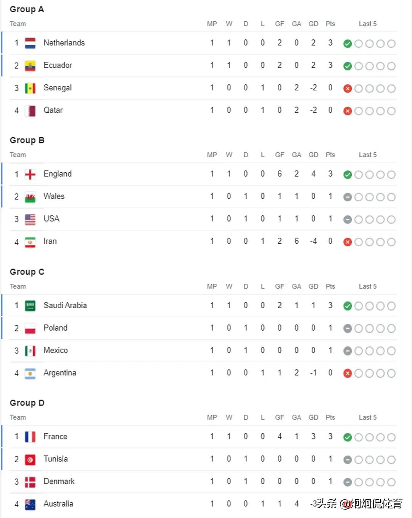
Task: Click the Iran flag icon
Action: 30,242
